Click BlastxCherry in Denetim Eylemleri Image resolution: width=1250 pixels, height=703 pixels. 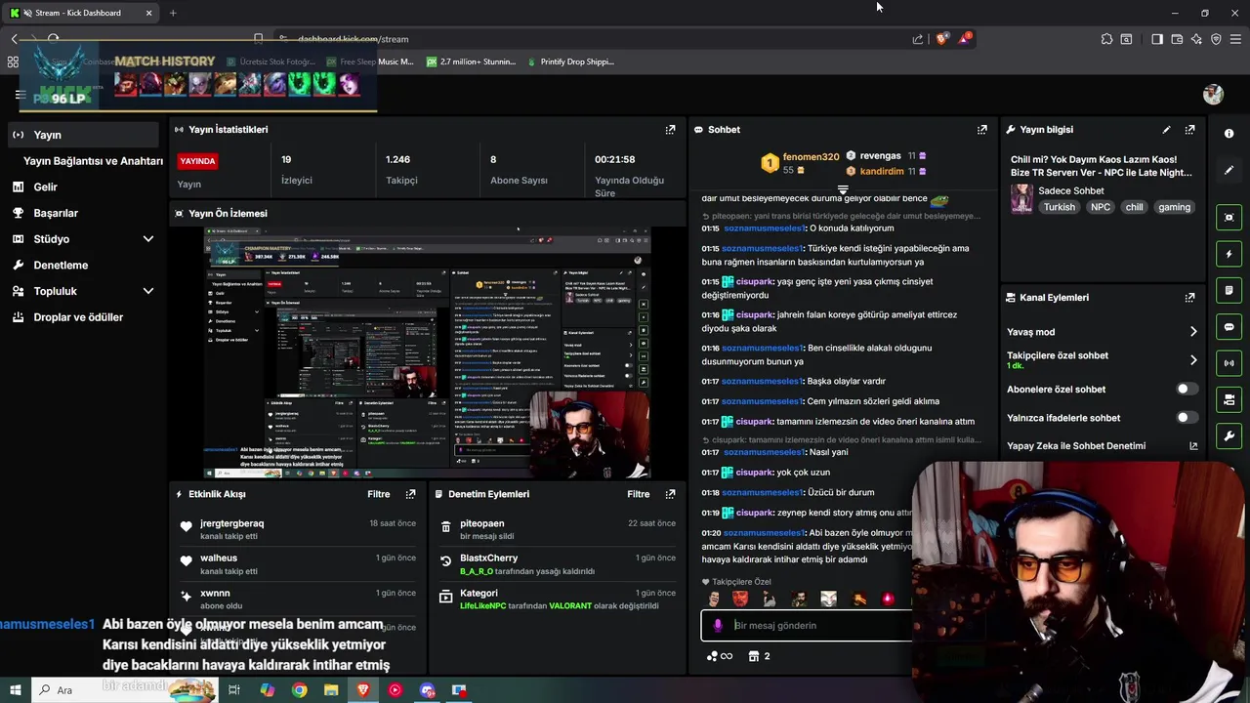(488, 558)
